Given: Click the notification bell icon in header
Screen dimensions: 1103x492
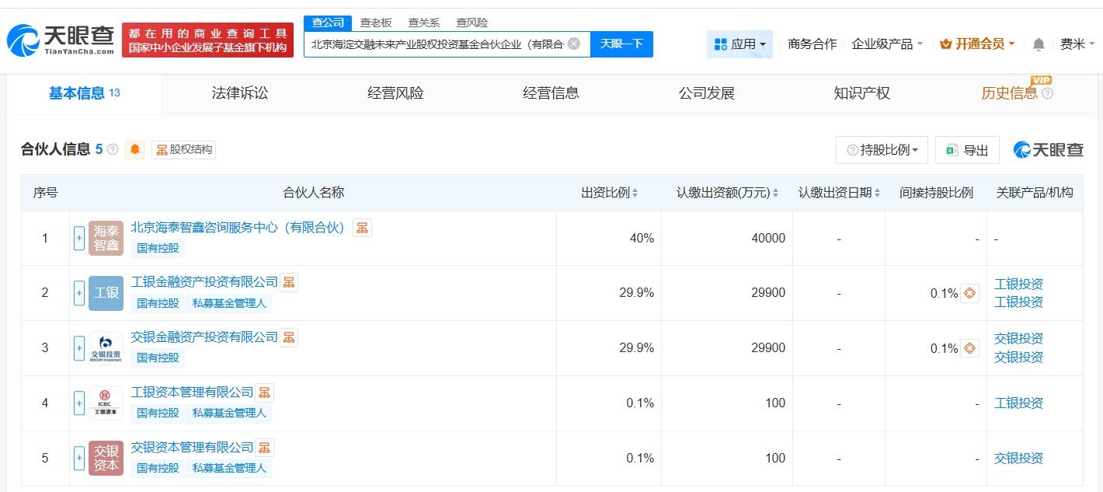Looking at the screenshot, I should pos(1039,44).
